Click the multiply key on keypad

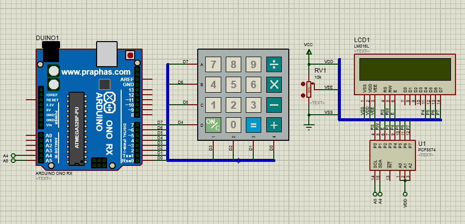tap(274, 85)
